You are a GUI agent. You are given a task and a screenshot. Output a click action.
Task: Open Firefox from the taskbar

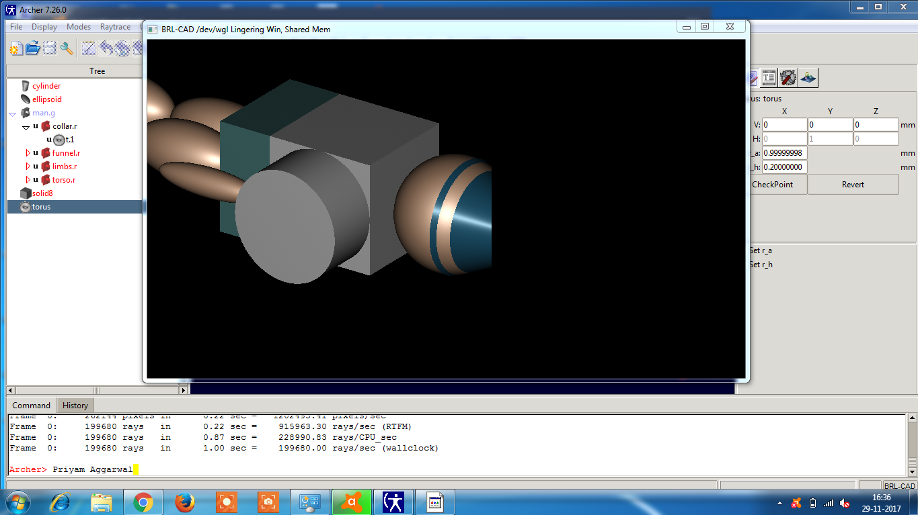pyautogui.click(x=184, y=502)
